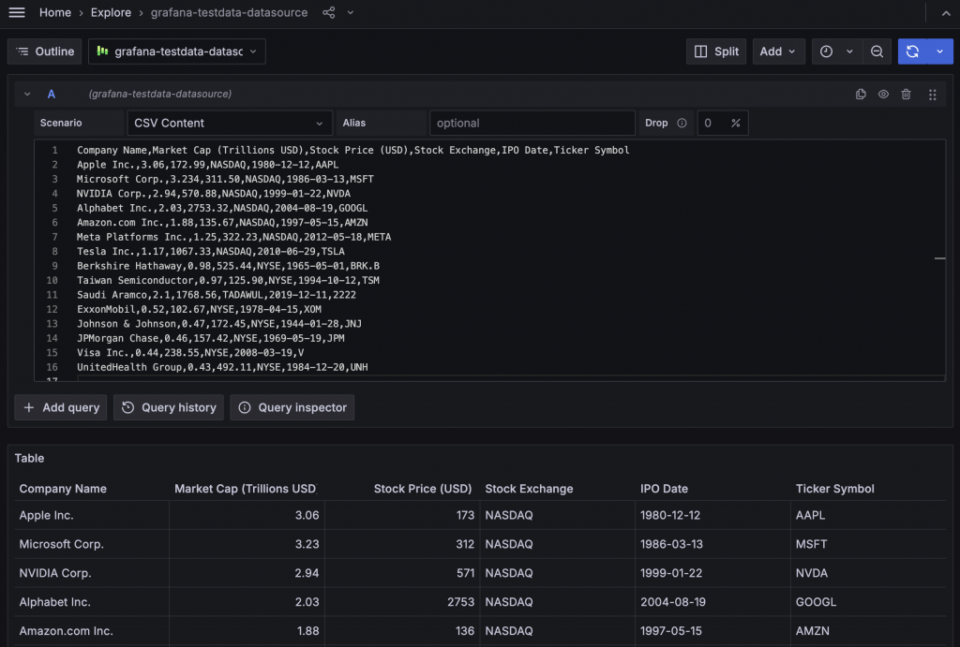Viewport: 960px width, 647px height.
Task: Sort by Company Name column header
Action: [x=63, y=489]
